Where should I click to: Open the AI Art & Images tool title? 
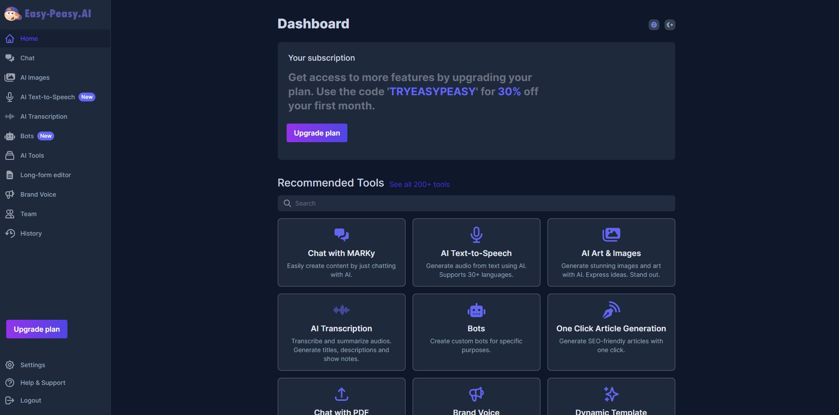tap(611, 253)
